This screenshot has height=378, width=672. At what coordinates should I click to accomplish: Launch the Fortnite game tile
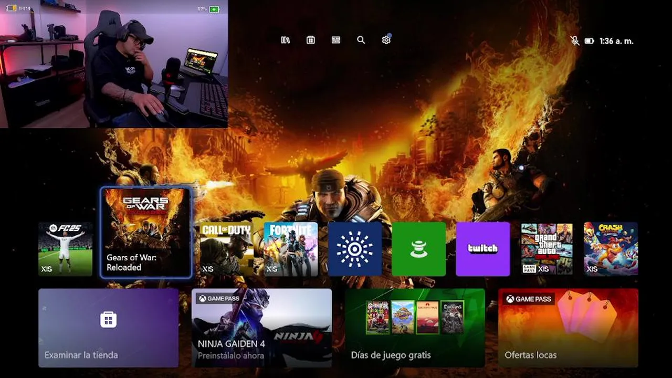291,249
